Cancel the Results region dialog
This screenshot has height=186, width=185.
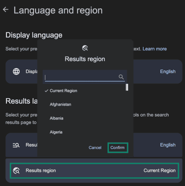[95, 148]
